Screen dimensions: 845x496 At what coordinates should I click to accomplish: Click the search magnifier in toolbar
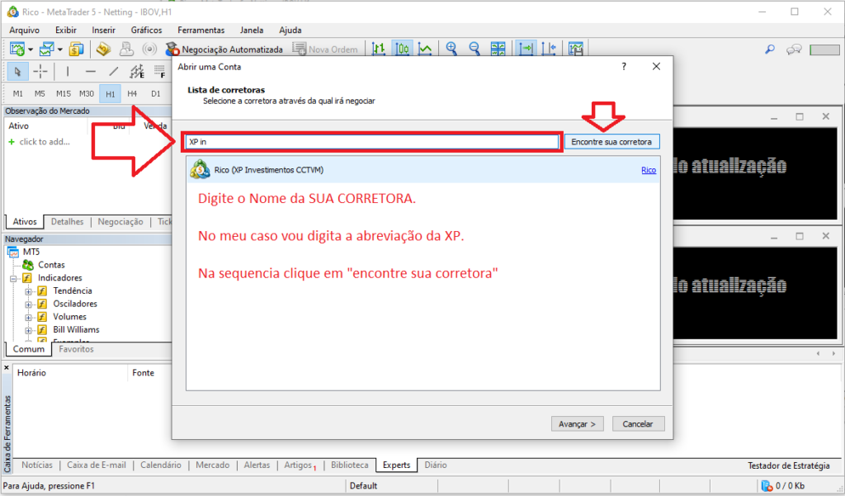[770, 50]
